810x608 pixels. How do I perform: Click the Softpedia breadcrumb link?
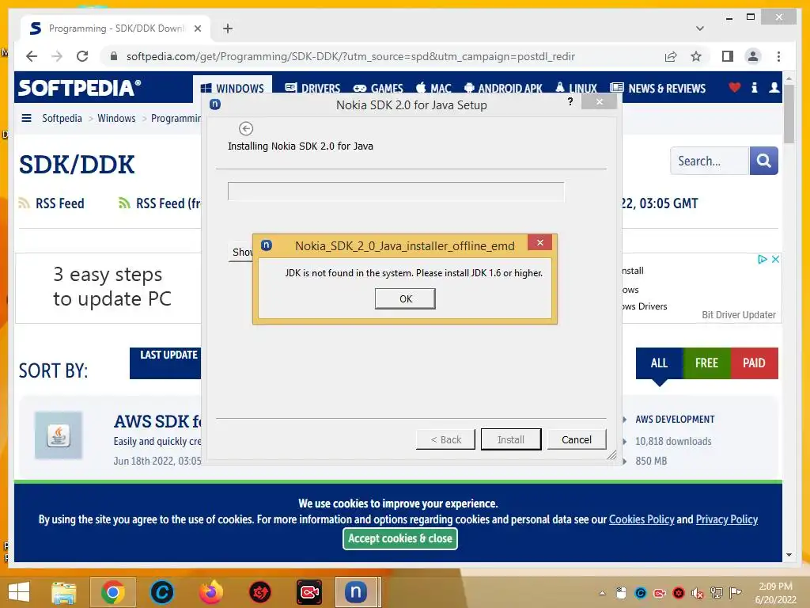62,118
